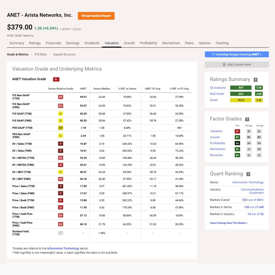Image resolution: width=275 pixels, height=275 pixels.
Task: Click the Wall Street 4.08 score badge
Action: tap(259, 94)
